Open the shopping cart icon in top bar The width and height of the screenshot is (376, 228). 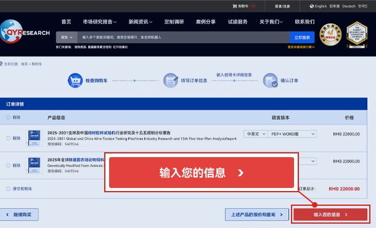pos(234,6)
